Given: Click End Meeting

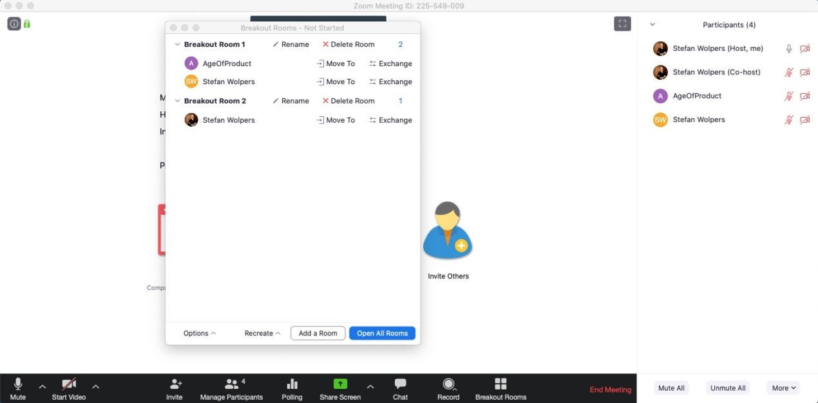Looking at the screenshot, I should [611, 390].
